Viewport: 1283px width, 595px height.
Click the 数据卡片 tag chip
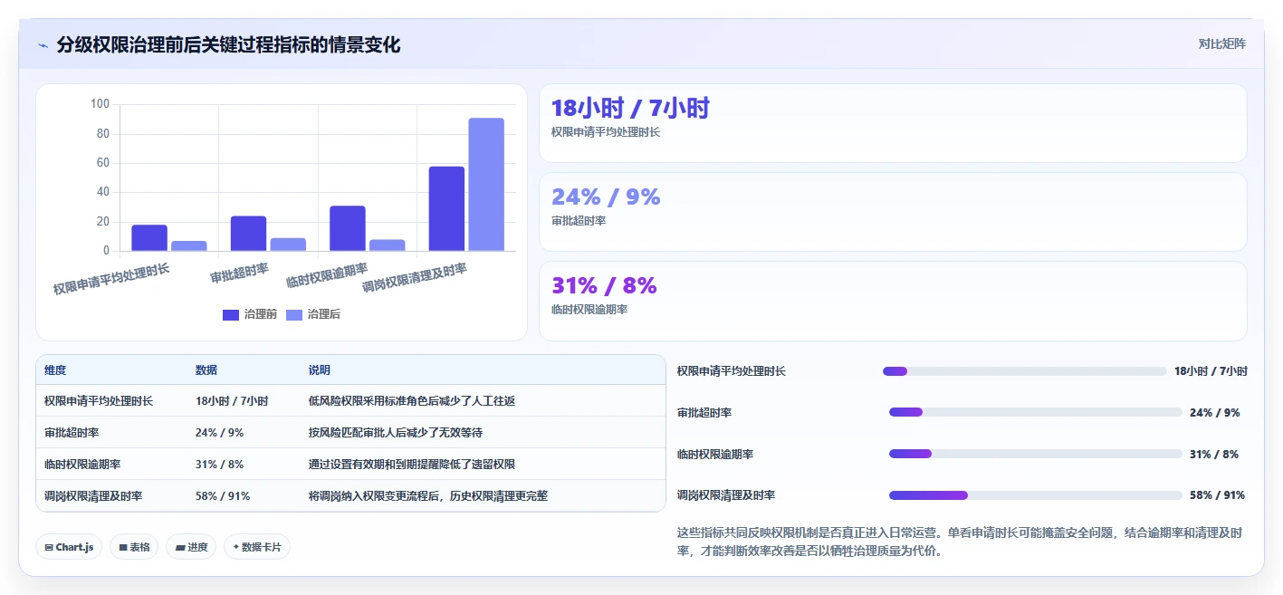[257, 547]
